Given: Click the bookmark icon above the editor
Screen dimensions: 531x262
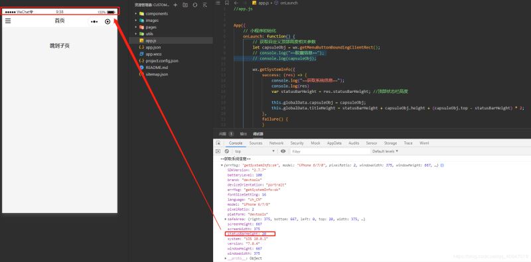Looking at the screenshot, I should (x=226, y=3).
